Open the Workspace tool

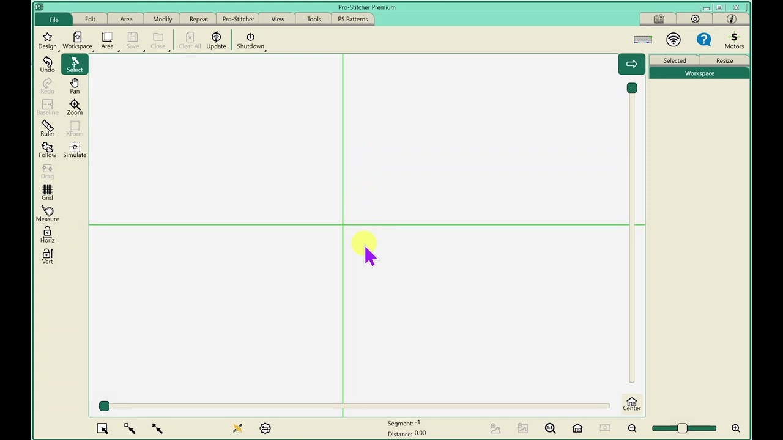[77, 41]
